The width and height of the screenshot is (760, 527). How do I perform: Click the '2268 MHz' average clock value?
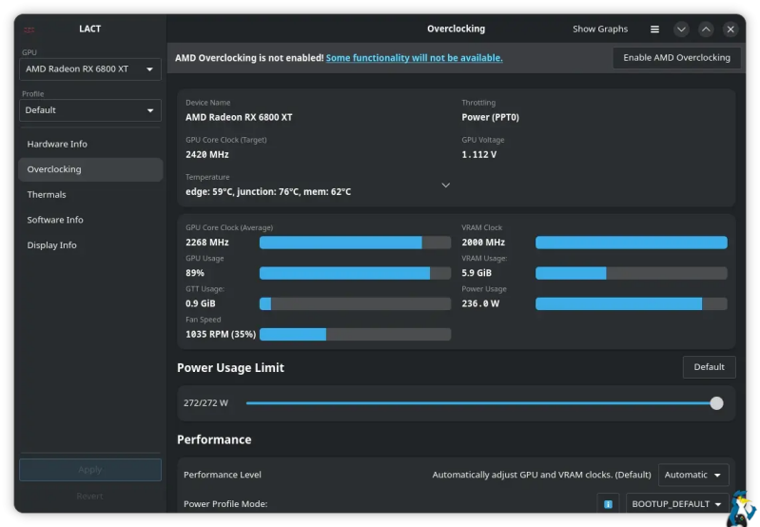(207, 243)
